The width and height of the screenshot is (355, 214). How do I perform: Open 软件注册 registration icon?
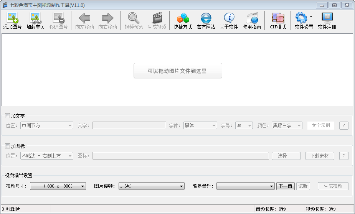pyautogui.click(x=327, y=18)
